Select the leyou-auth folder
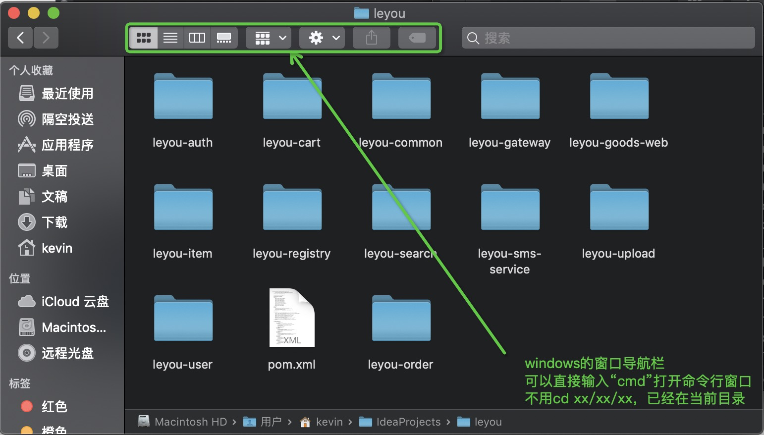The width and height of the screenshot is (764, 435). (x=183, y=97)
